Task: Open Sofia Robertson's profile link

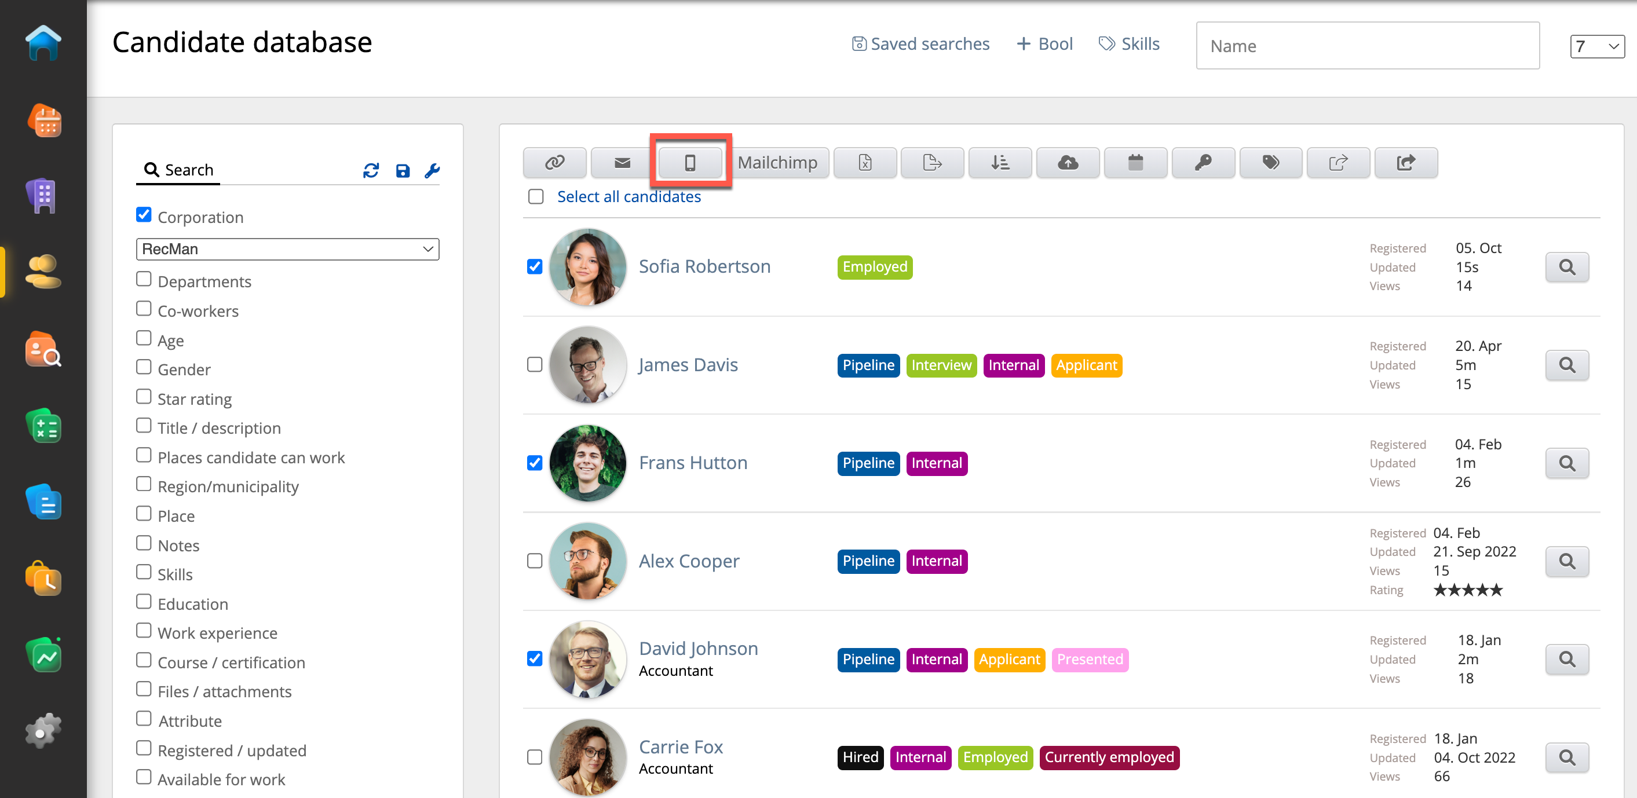Action: coord(704,266)
